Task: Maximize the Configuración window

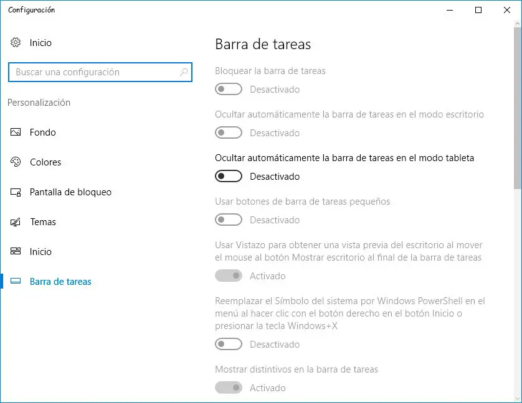Action: coord(478,10)
